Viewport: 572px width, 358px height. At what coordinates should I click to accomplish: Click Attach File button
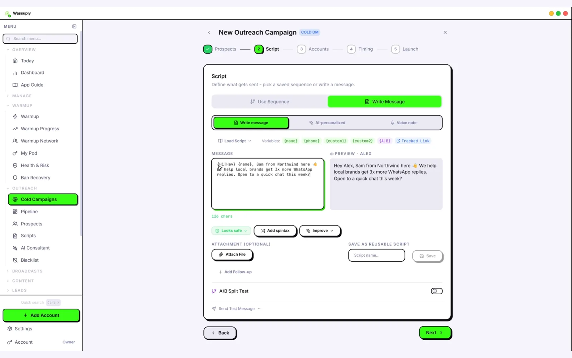[x=232, y=255]
